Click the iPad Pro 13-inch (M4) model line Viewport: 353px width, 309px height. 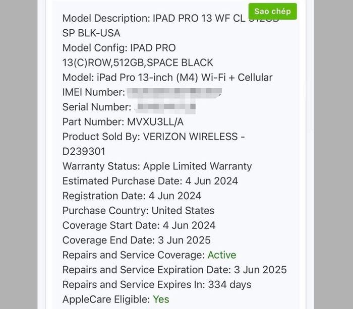click(x=167, y=78)
